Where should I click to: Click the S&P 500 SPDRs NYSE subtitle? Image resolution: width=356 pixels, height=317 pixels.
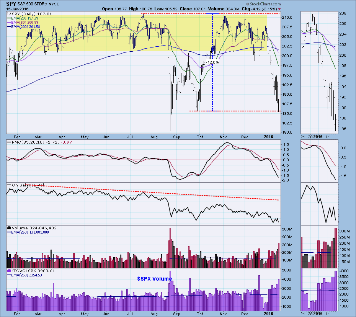(x=38, y=4)
